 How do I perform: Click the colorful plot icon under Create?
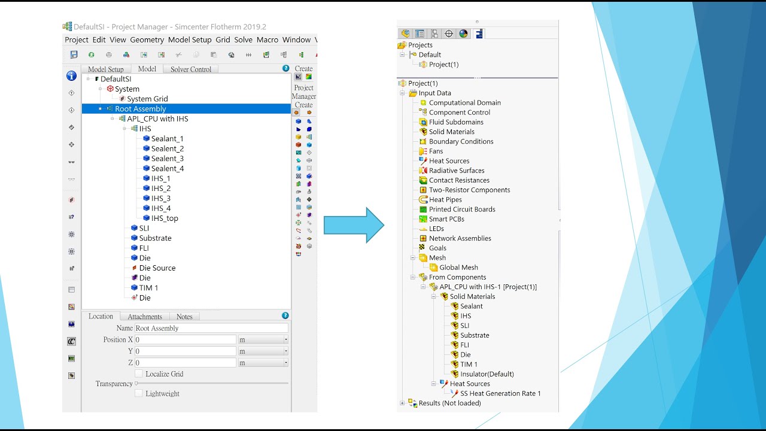tap(309, 77)
